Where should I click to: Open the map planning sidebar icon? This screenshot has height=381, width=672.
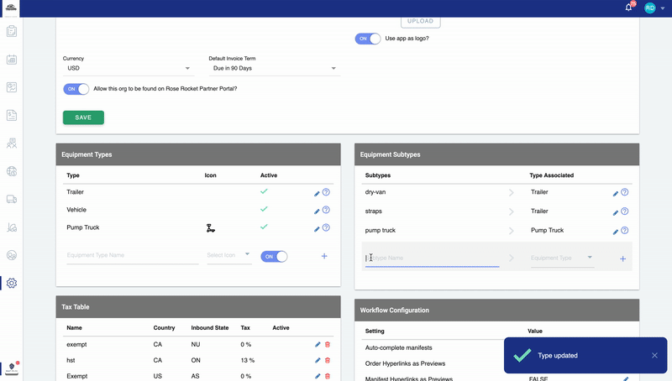click(x=12, y=87)
